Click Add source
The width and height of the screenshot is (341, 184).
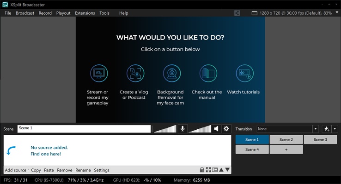click(15, 170)
